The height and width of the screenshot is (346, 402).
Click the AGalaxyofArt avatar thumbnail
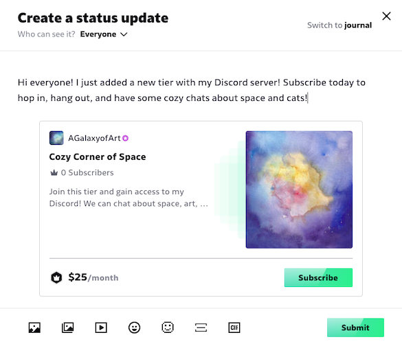(x=56, y=138)
